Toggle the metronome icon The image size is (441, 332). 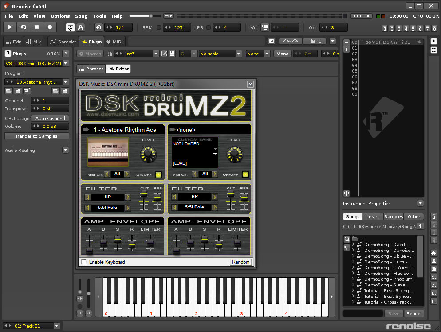[81, 27]
